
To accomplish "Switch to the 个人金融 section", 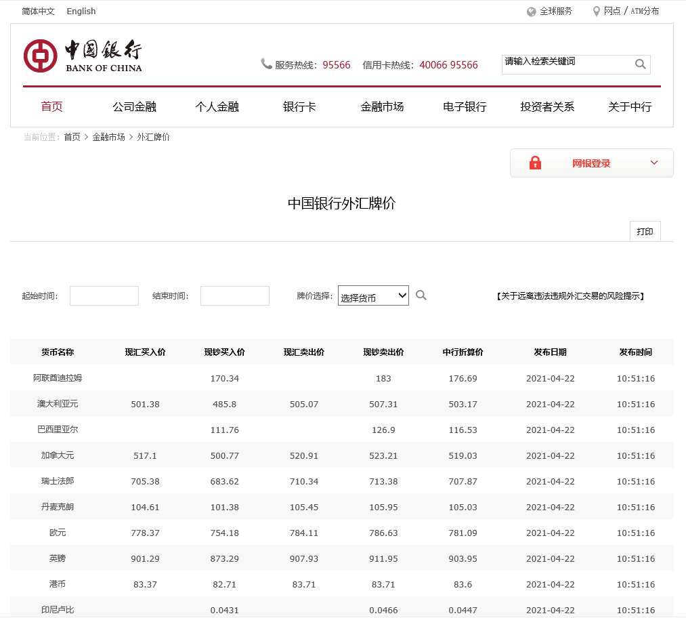I will pyautogui.click(x=216, y=106).
